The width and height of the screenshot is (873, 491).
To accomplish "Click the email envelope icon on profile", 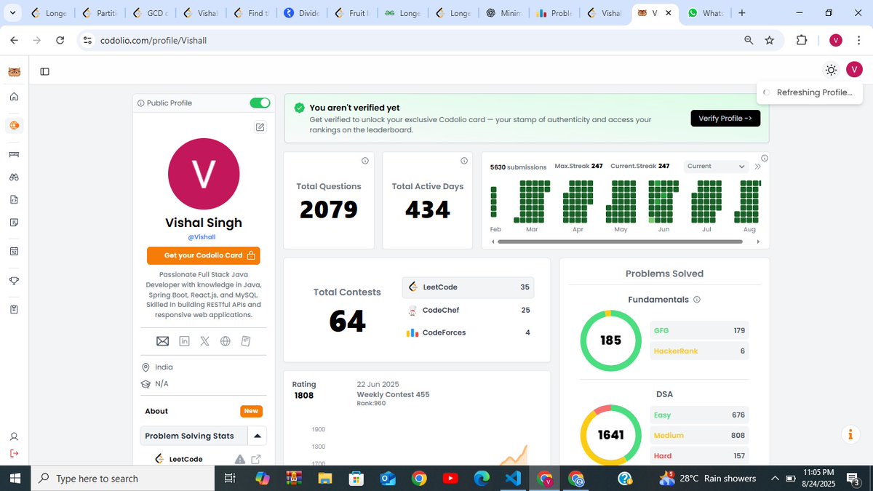I will tap(163, 341).
